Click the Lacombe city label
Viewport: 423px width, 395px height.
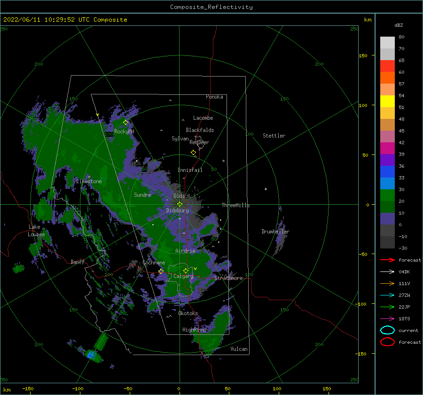pos(203,118)
